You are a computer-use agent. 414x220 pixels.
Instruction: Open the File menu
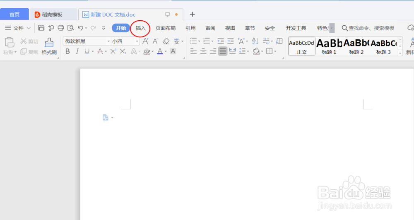[x=18, y=28]
